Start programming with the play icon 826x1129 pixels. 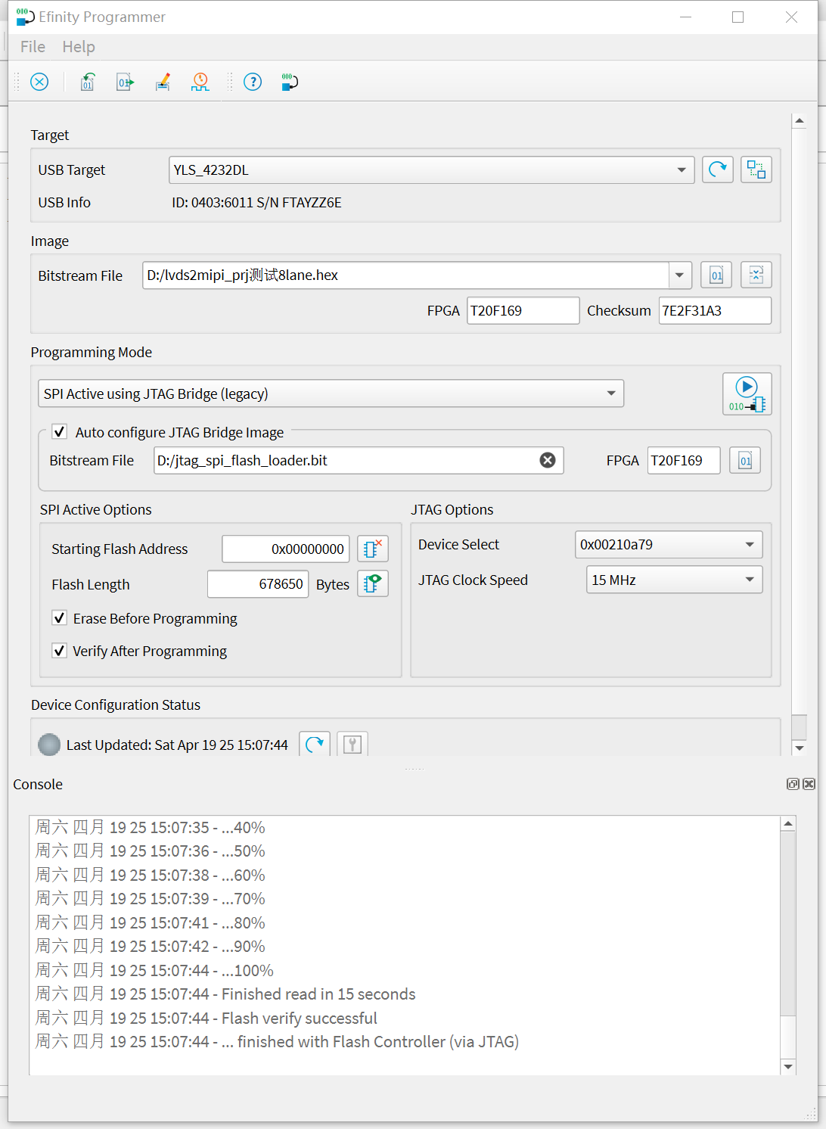point(747,393)
